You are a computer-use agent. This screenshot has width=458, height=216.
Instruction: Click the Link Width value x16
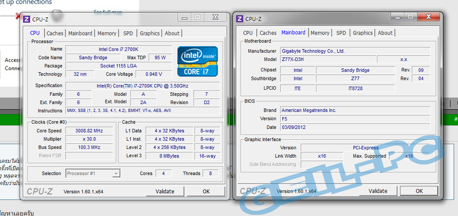pos(322,156)
